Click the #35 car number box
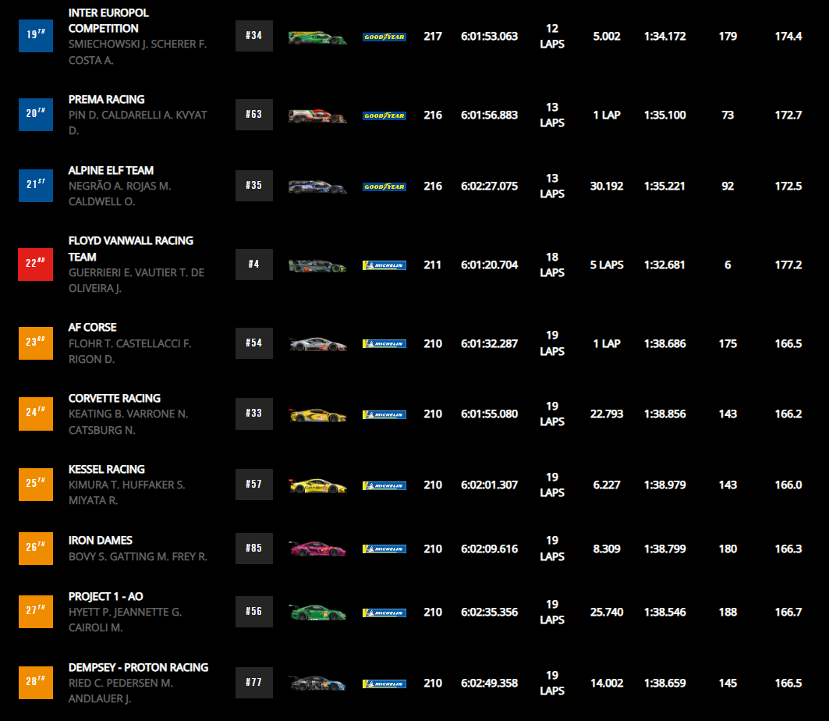This screenshot has width=829, height=721. pyautogui.click(x=254, y=185)
